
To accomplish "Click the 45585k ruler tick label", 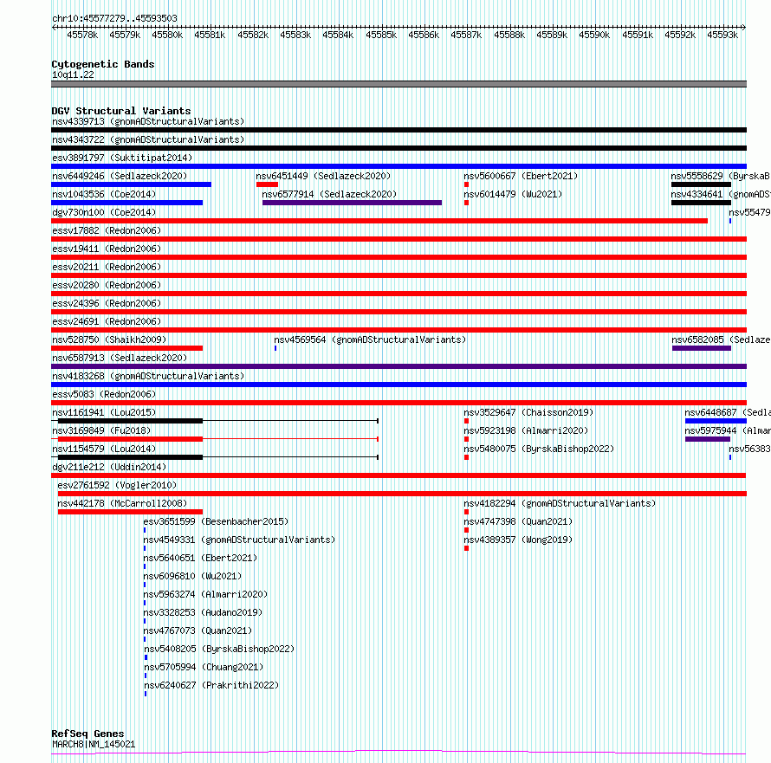I will [x=381, y=35].
